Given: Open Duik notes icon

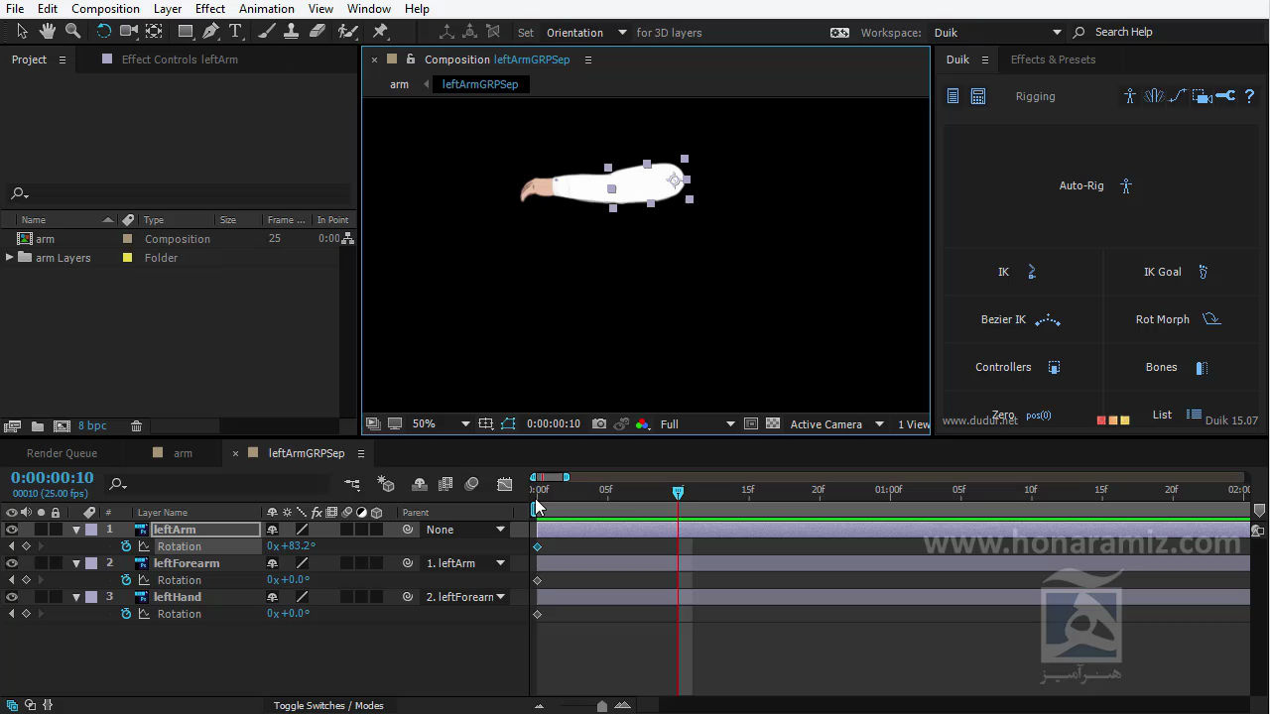Looking at the screenshot, I should pos(952,96).
